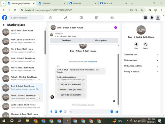The image size is (165, 124).
Task: Open Nikki - 2 Beds 2 Bath House chat
Action: tap(22, 60)
